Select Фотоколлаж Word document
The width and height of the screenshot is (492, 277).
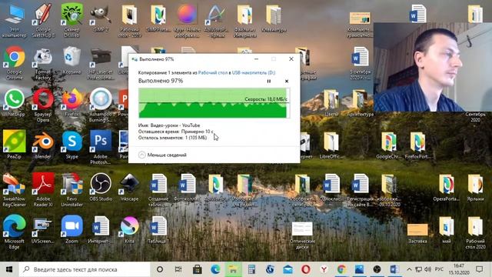coord(187,187)
